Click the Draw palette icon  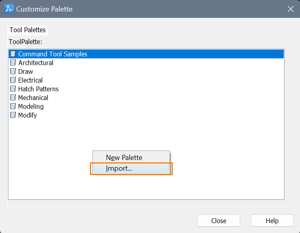[x=13, y=71]
